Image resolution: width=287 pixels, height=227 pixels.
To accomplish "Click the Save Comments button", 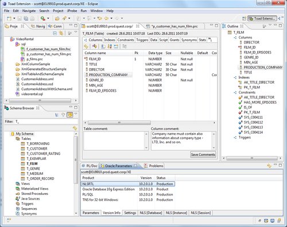I will [x=203, y=154].
